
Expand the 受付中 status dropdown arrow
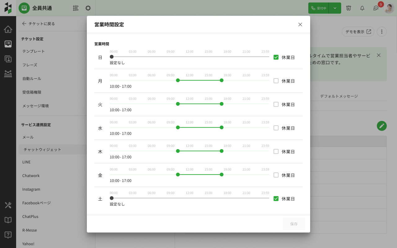(335, 8)
